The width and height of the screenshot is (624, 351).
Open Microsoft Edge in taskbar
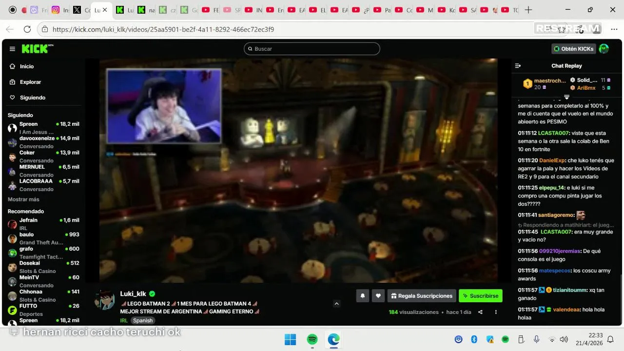point(334,339)
